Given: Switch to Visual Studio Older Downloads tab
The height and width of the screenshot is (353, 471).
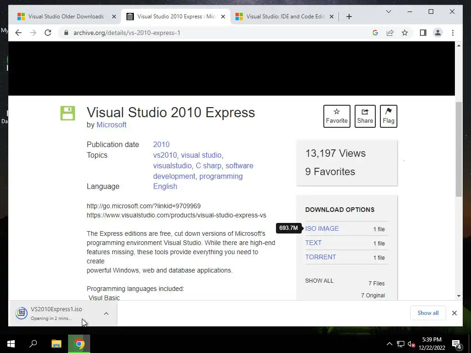Looking at the screenshot, I should (x=65, y=17).
